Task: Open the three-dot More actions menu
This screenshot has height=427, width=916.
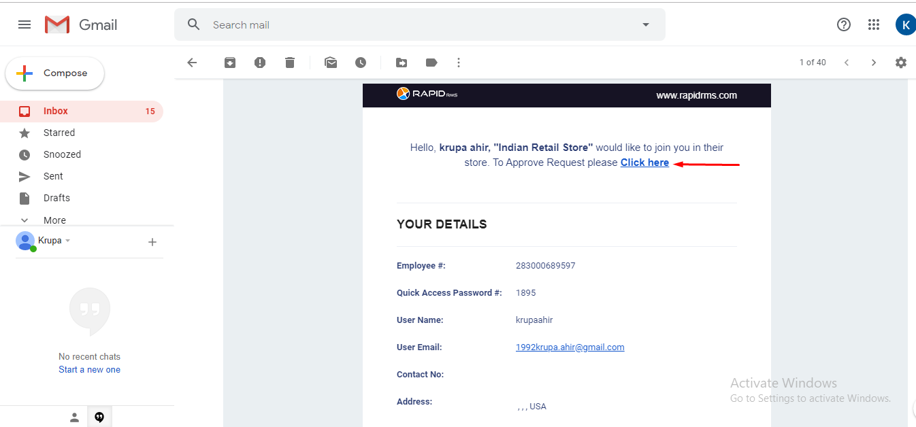Action: click(459, 63)
